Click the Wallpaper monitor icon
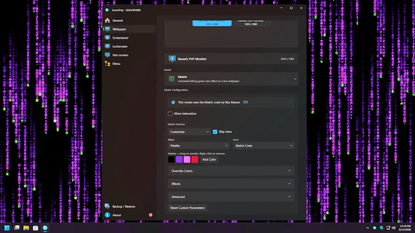 pyautogui.click(x=107, y=29)
